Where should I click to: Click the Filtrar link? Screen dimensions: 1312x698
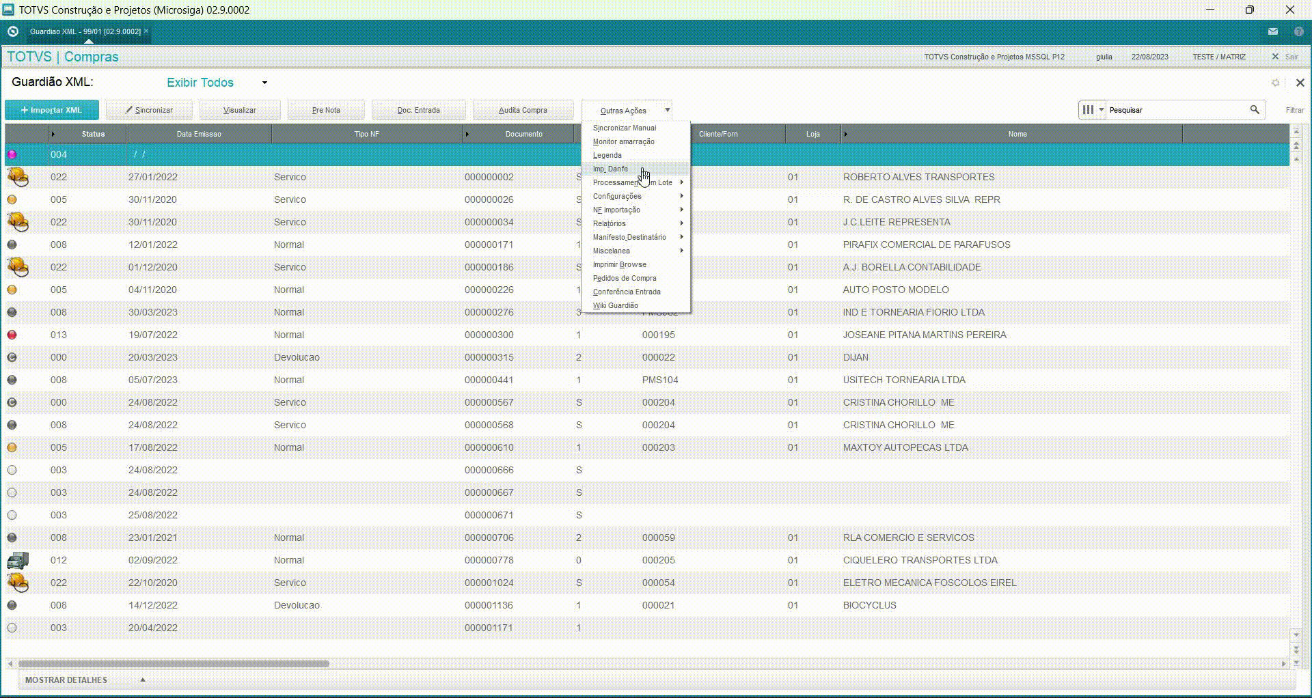1294,110
